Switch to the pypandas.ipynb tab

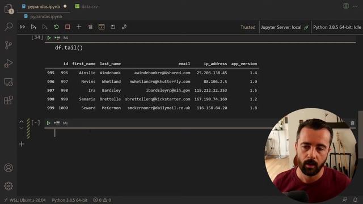pyautogui.click(x=44, y=6)
